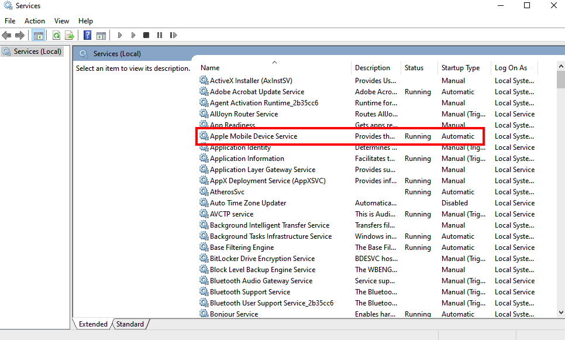This screenshot has width=565, height=340.
Task: Toggle the Show/Hide Action Pane icon
Action: point(101,35)
